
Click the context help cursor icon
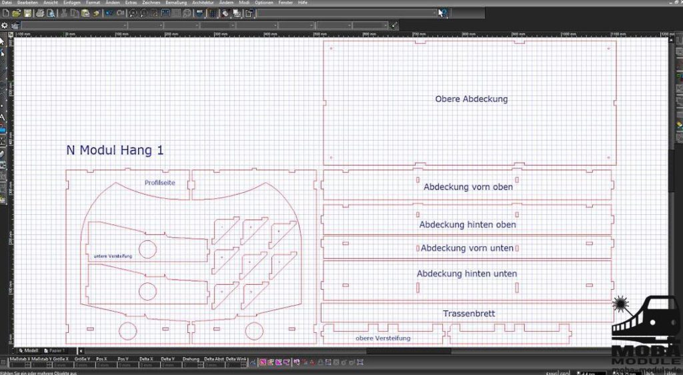point(442,13)
